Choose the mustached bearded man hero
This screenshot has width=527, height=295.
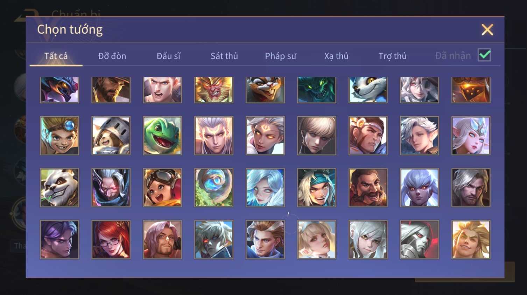tap(368, 187)
